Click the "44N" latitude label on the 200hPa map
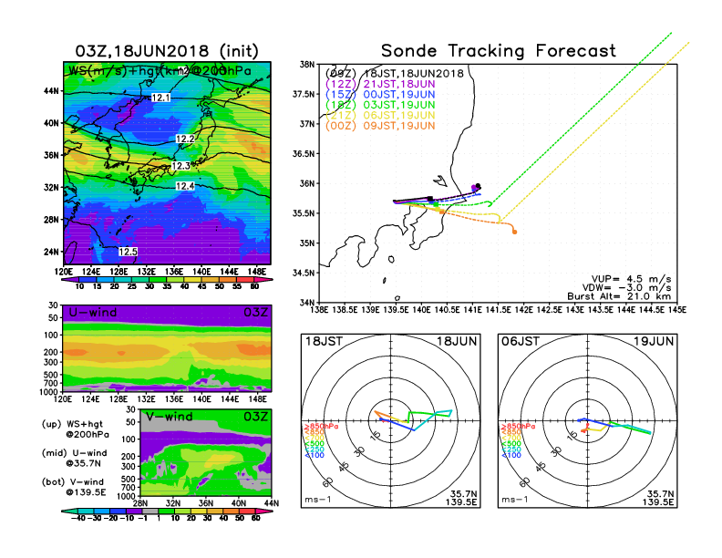 click(x=52, y=91)
